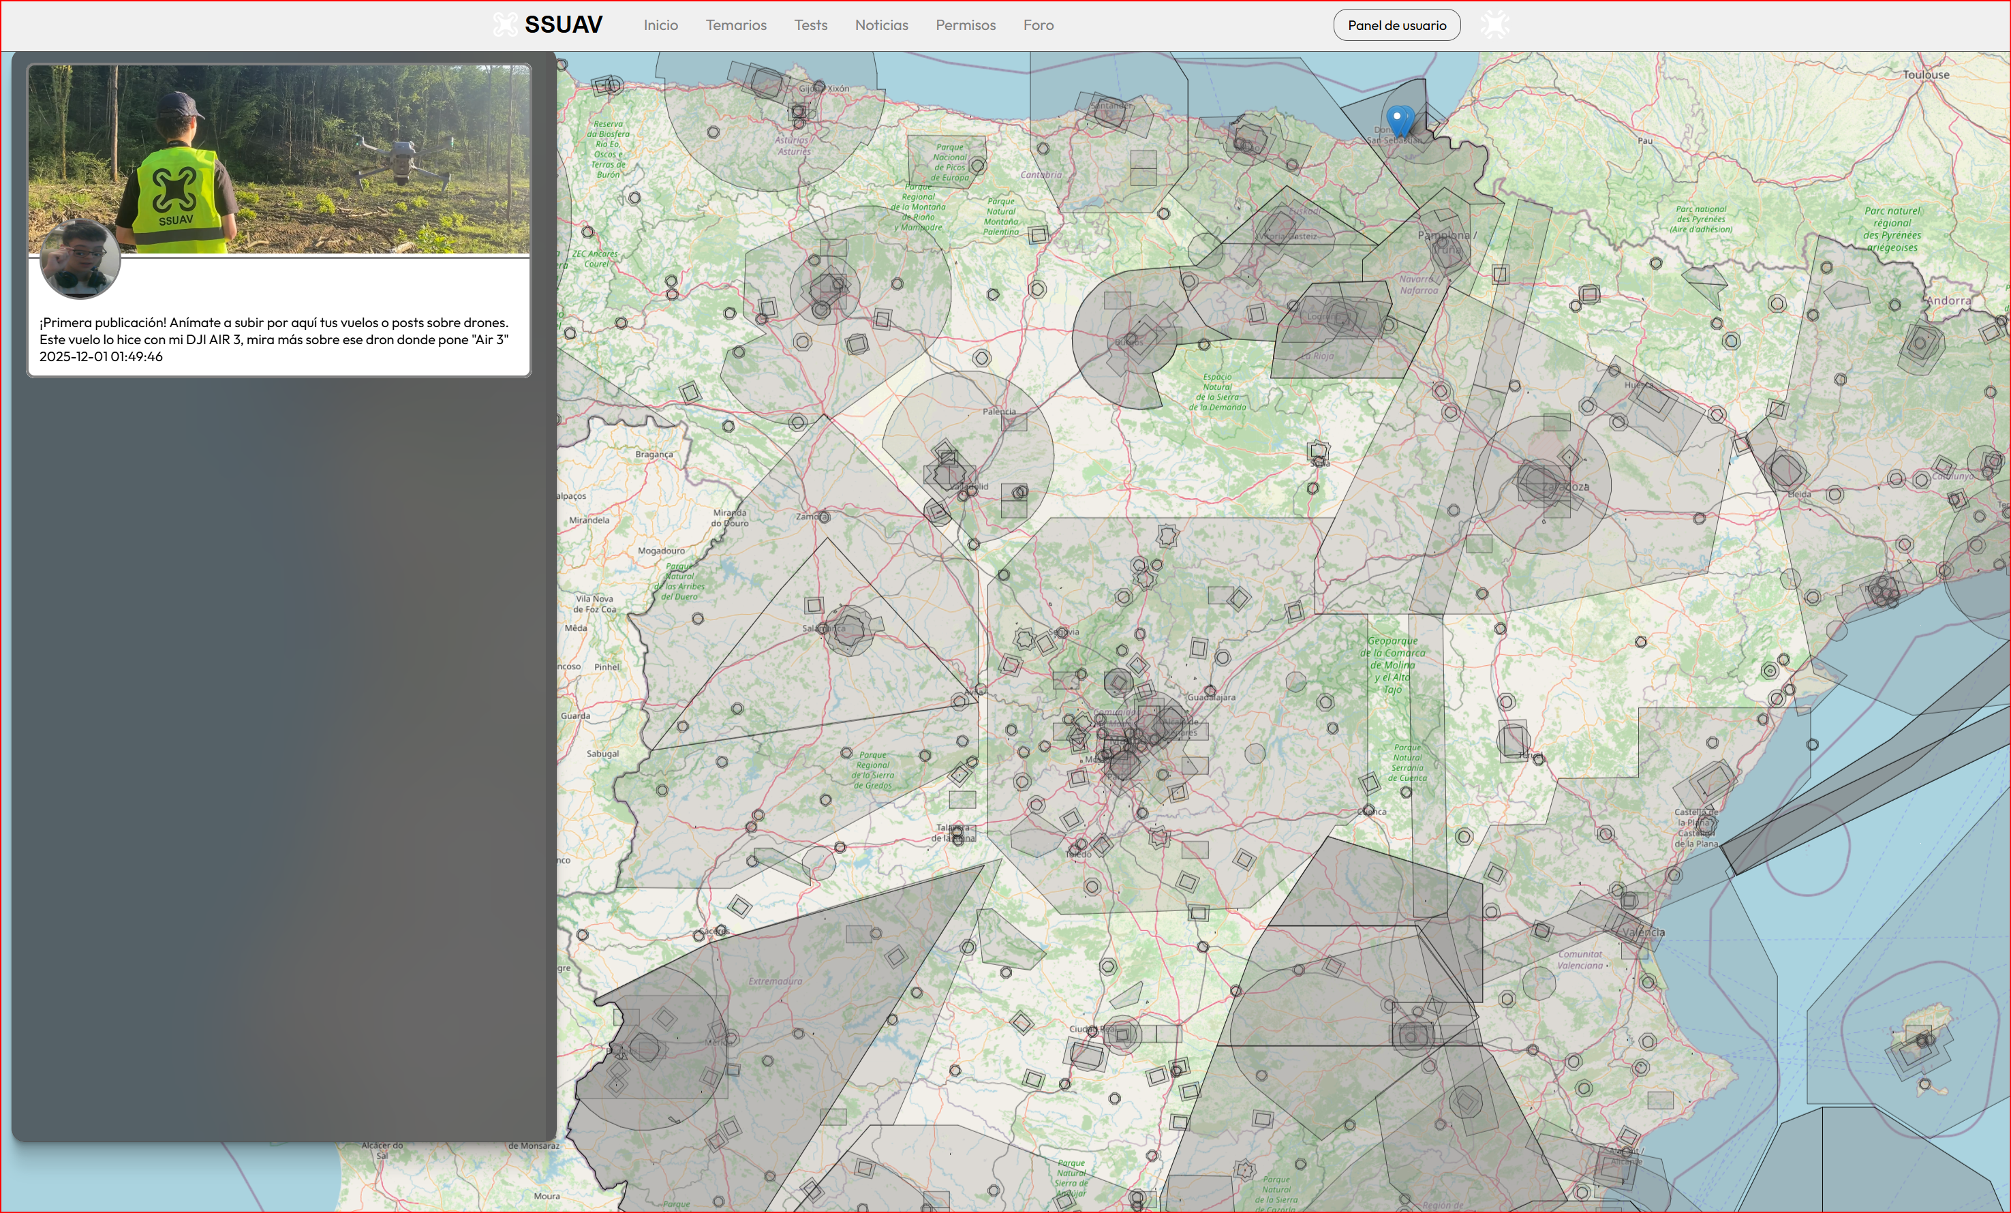The height and width of the screenshot is (1213, 2011).
Task: Click the post author's round avatar
Action: pos(80,259)
